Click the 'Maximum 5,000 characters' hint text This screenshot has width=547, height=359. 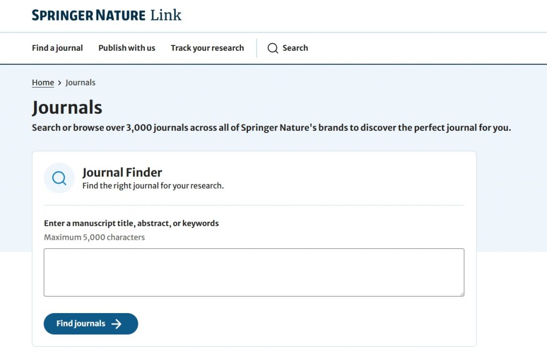point(94,237)
